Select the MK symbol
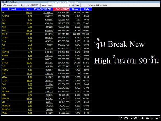161x121 pixels. point(3,102)
